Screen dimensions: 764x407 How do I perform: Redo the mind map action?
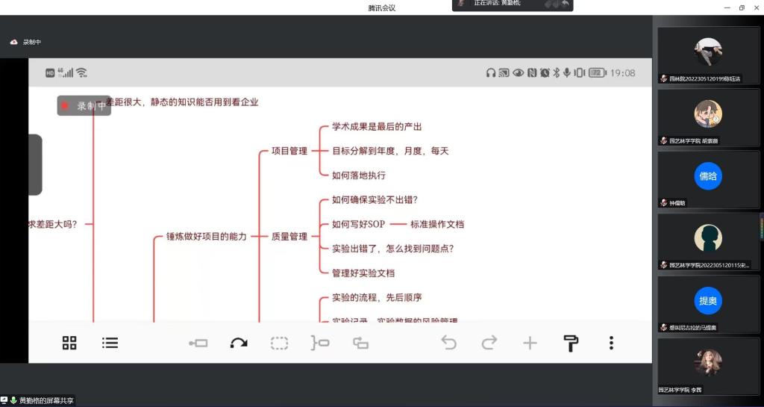tap(489, 343)
